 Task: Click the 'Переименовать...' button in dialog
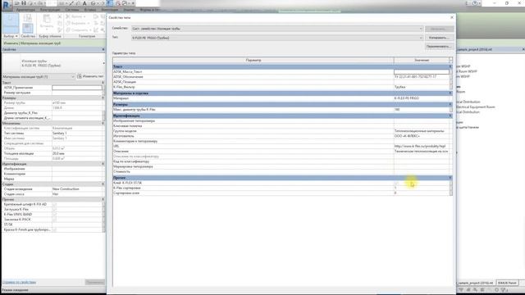(440, 47)
